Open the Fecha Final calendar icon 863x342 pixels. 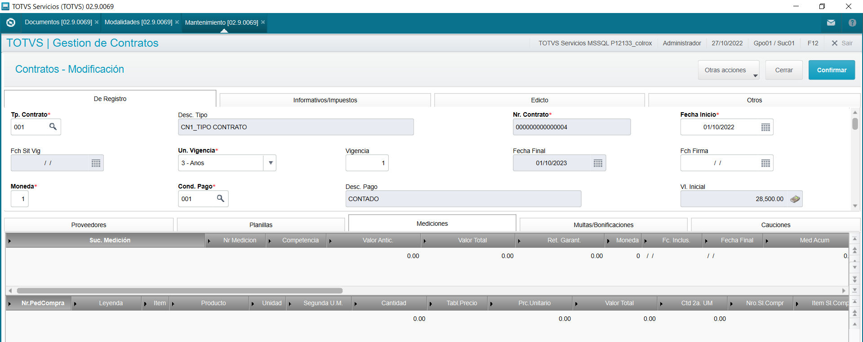[598, 163]
